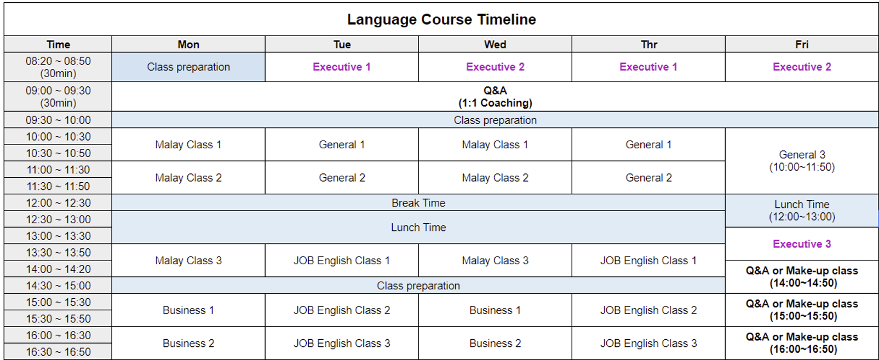Select the Friday Lunch Time cell

(x=802, y=211)
